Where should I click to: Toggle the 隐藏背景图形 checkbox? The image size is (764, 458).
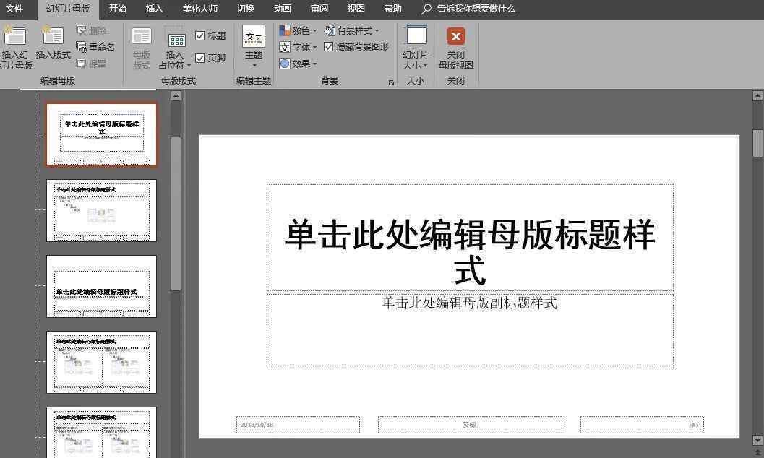(x=329, y=47)
